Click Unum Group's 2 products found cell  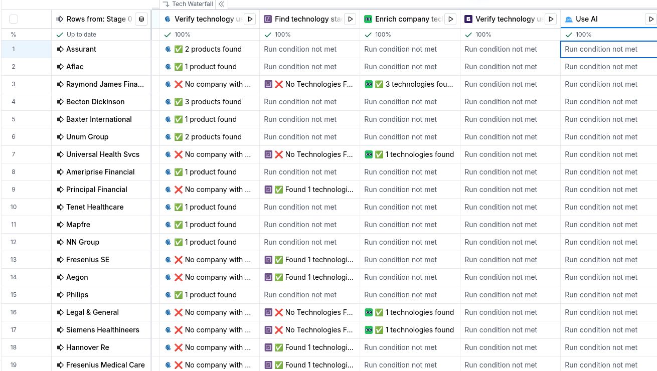click(x=209, y=137)
